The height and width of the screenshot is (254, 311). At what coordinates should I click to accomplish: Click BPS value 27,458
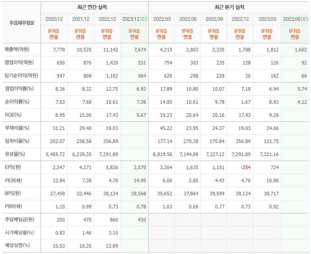pyautogui.click(x=58, y=194)
